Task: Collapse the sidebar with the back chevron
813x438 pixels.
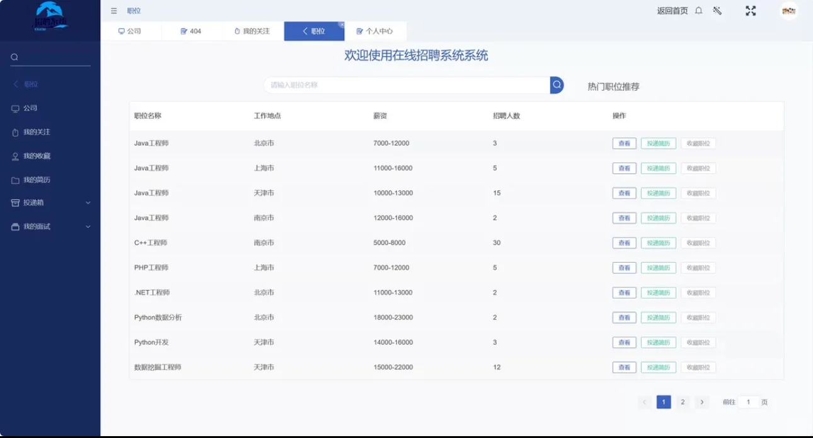Action: pos(15,84)
